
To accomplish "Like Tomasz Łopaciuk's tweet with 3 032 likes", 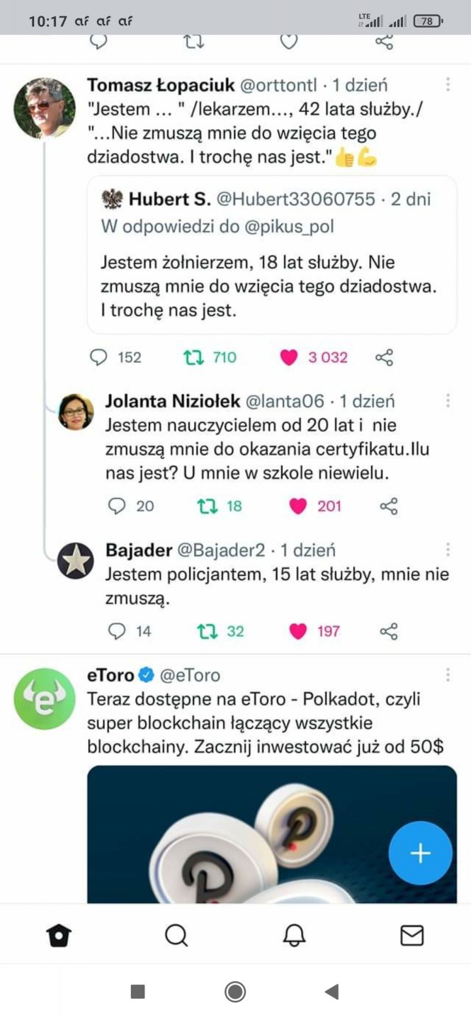I will (289, 358).
